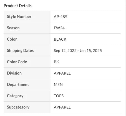Click the right-edge vertical scrollbar strip
126x116 pixels.
tap(125, 58)
